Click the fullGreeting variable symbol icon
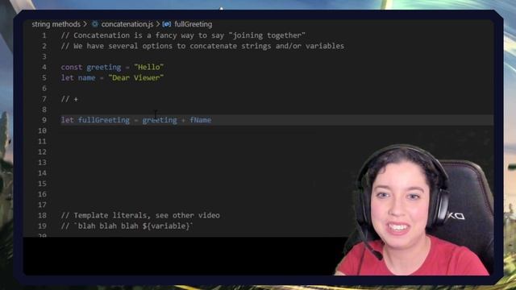516x290 pixels. tap(167, 24)
